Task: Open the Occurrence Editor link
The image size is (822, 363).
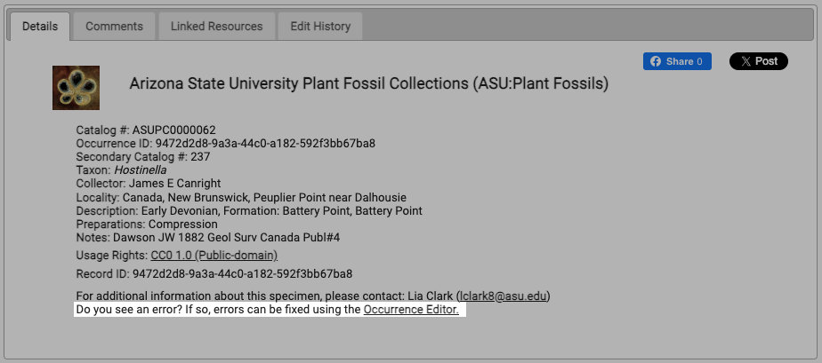Action: pyautogui.click(x=411, y=309)
